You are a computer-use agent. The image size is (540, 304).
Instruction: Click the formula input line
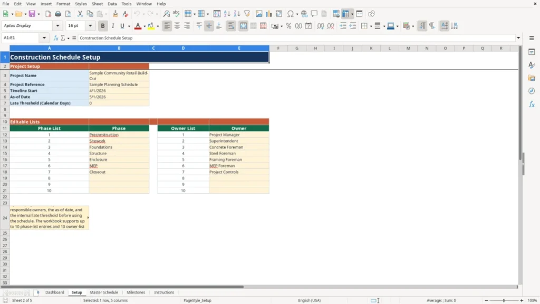click(295, 38)
